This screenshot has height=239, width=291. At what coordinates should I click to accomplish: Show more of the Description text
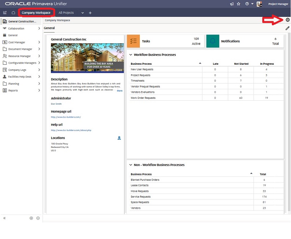coord(120,91)
